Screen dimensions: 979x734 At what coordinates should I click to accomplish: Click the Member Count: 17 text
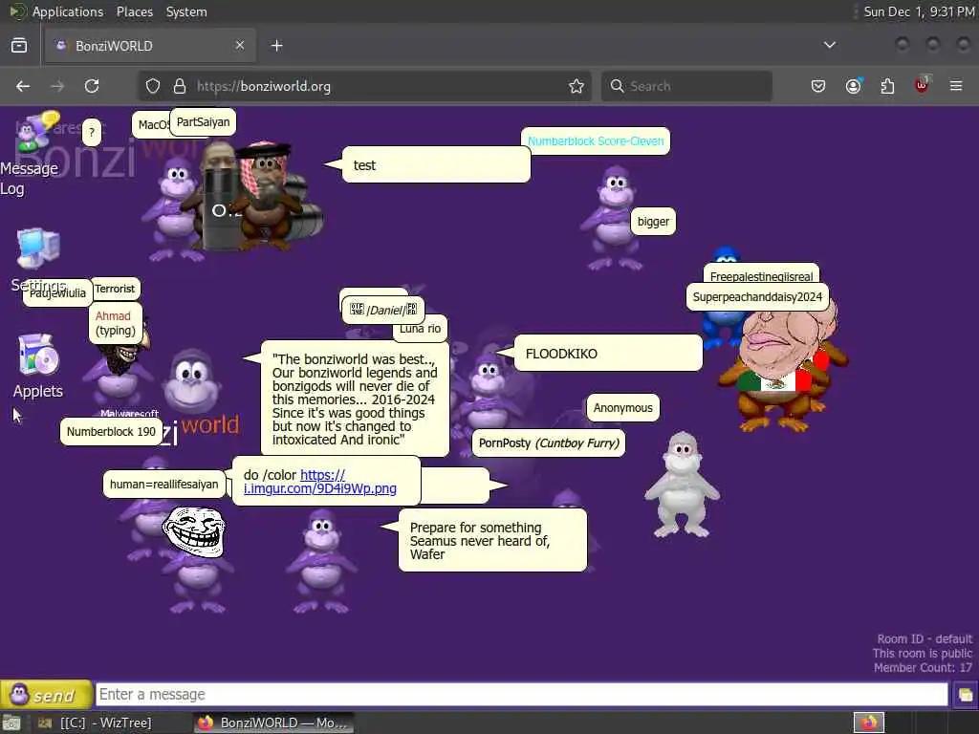tap(923, 667)
